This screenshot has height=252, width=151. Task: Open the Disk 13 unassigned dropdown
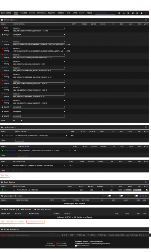tap(39, 116)
